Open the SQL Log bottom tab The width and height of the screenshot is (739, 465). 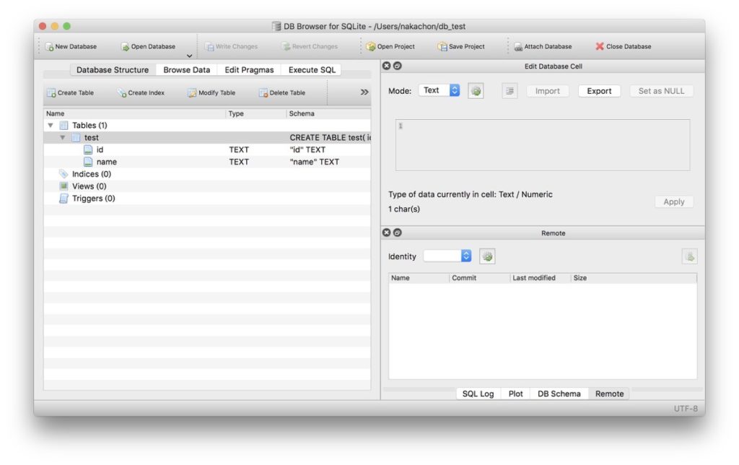[x=478, y=394]
